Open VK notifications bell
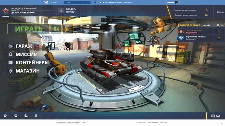This screenshot has width=225, height=126. (x=95, y=2)
